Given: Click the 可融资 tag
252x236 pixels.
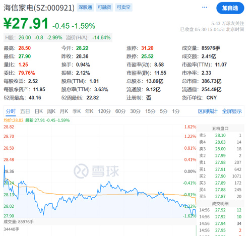Looking at the screenshot, I should (x=104, y=8).
